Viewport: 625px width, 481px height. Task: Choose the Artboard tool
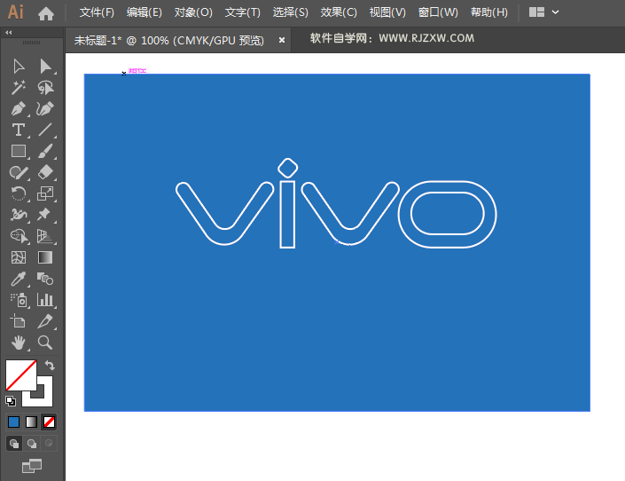(x=19, y=321)
